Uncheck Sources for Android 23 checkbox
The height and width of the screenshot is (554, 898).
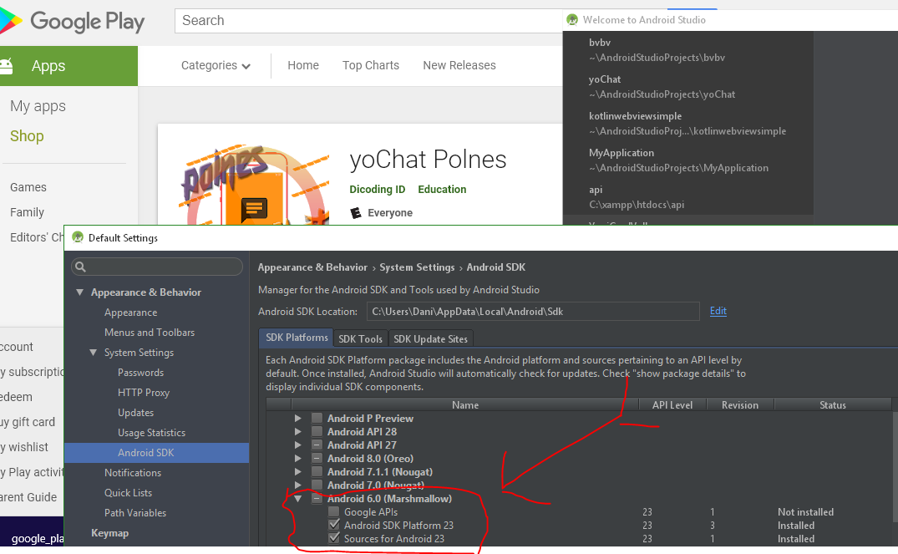click(x=334, y=538)
